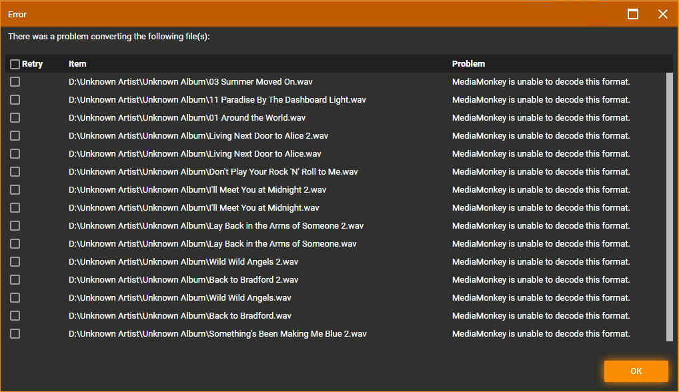Click the Wild Wild Angels.wav file path
This screenshot has height=392, width=679.
[180, 298]
